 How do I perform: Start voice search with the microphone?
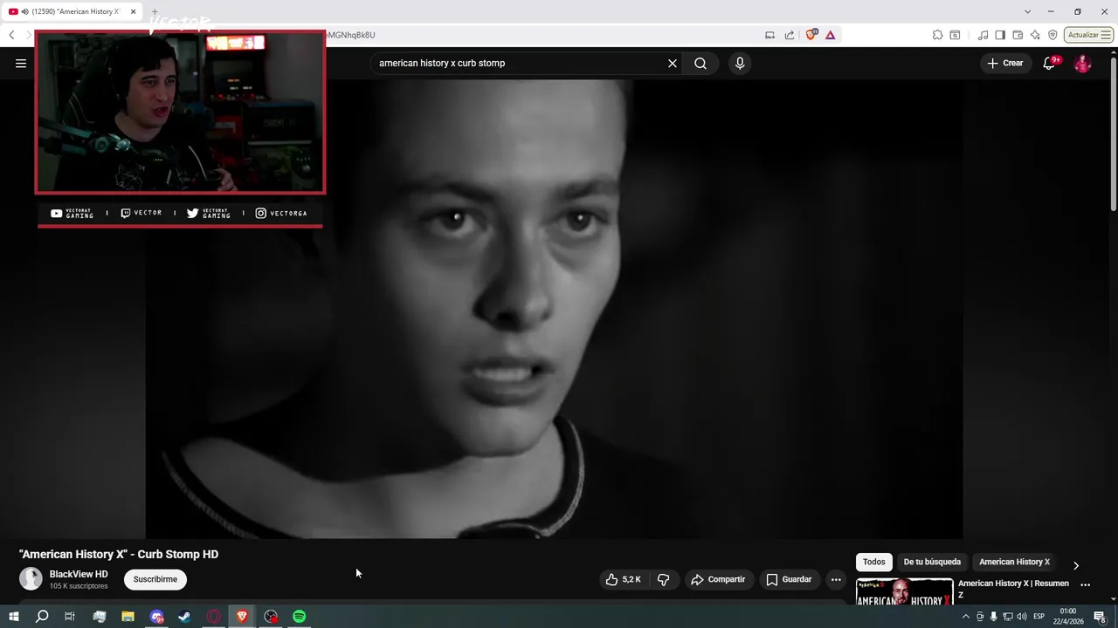(740, 63)
